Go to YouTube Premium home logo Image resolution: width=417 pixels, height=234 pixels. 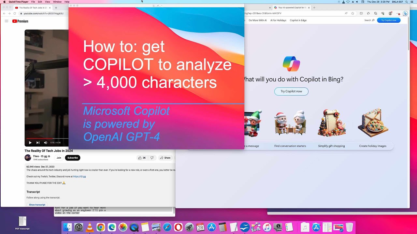(20, 21)
